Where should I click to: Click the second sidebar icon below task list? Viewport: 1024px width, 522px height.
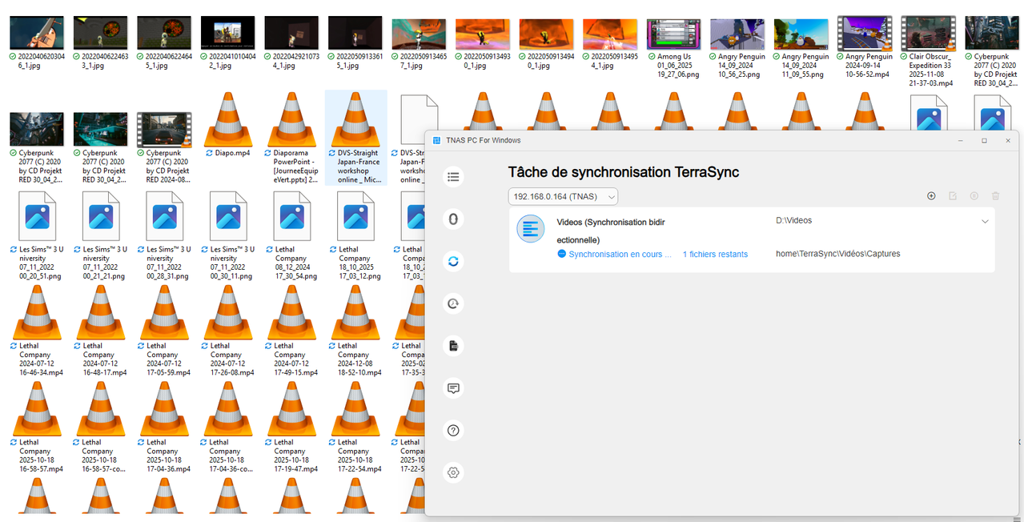[454, 219]
